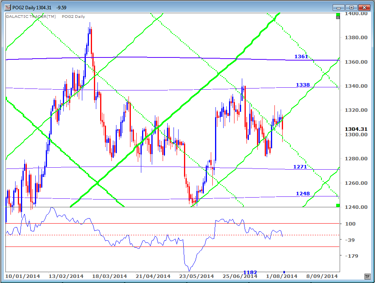Click the 1182 label on date axis
Image resolution: width=375 pixels, height=283 pixels.
250,272
